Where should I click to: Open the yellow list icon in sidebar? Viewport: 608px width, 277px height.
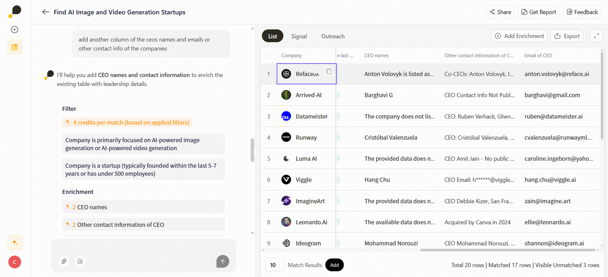click(15, 47)
